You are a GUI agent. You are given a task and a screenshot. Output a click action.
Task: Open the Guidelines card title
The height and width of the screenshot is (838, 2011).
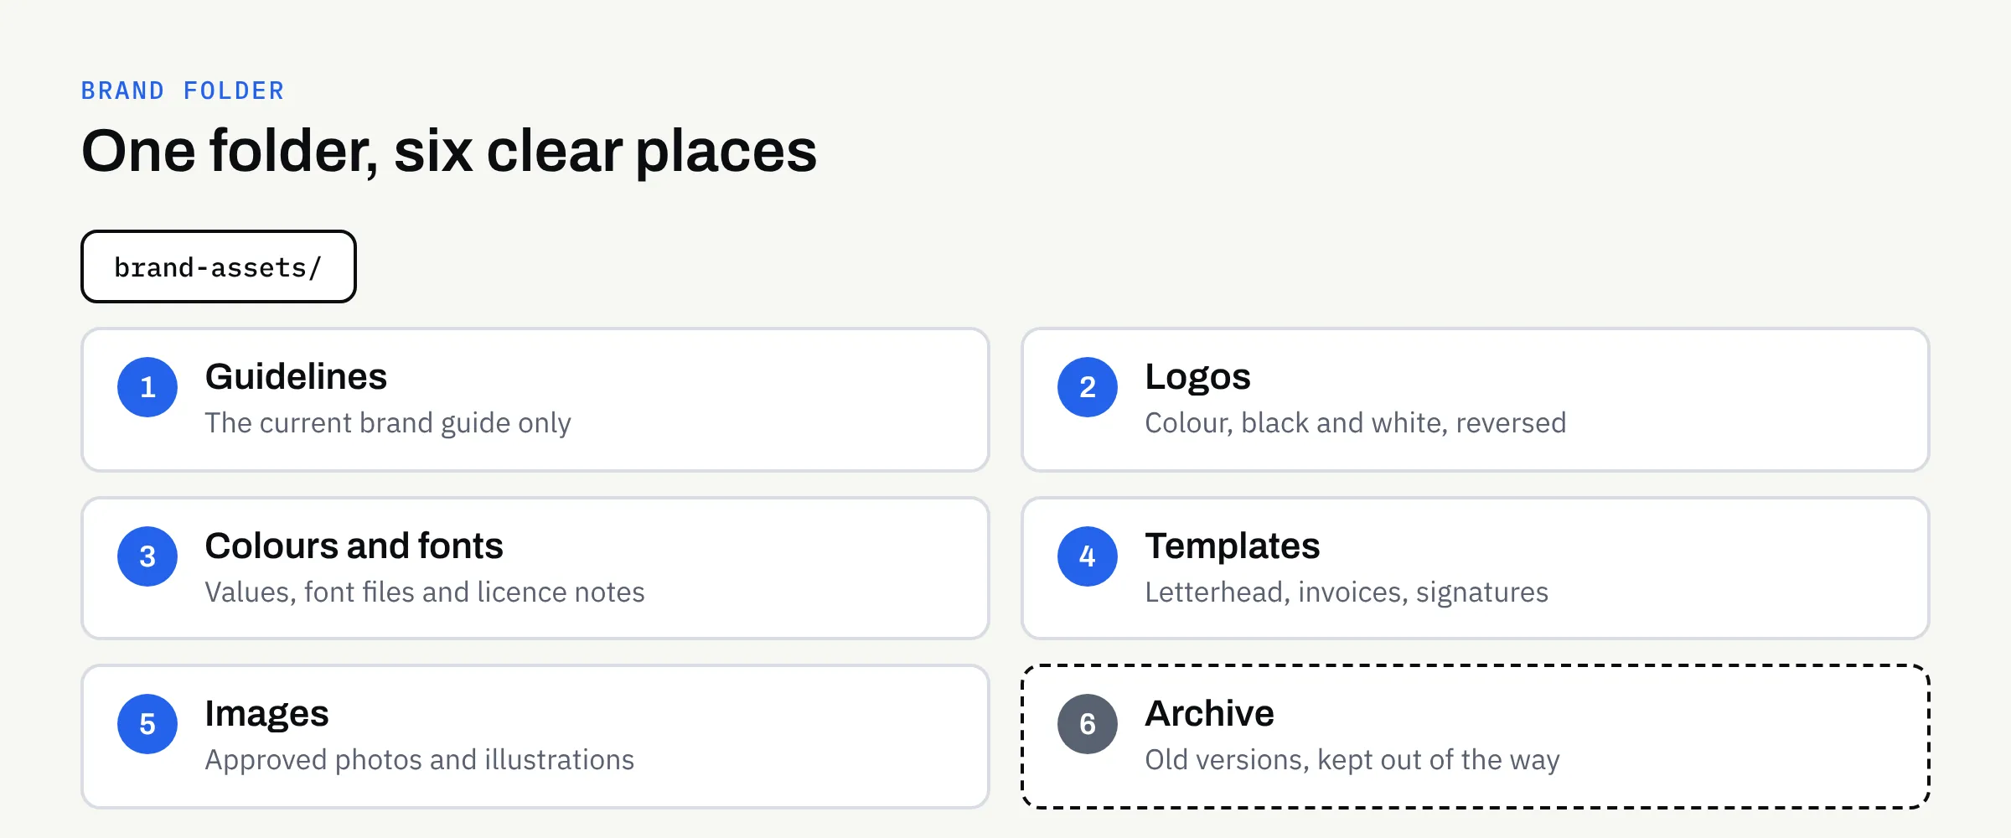point(296,376)
